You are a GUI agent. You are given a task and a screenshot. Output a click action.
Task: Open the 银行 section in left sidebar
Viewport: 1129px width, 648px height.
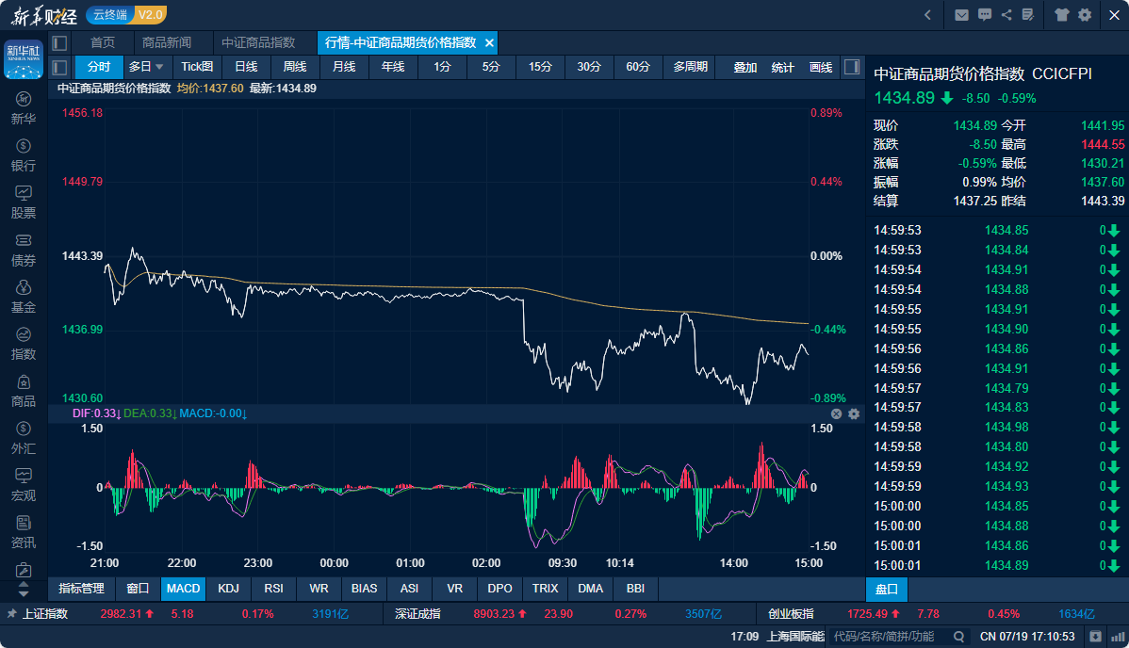pyautogui.click(x=24, y=154)
